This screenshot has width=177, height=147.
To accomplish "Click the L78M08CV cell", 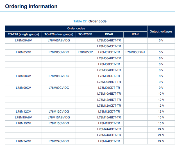I will coord(24,76).
